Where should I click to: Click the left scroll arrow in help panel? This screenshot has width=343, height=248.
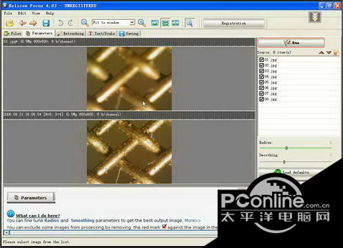point(7,233)
